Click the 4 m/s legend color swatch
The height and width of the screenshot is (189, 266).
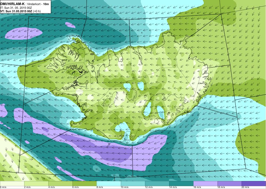point(61,183)
